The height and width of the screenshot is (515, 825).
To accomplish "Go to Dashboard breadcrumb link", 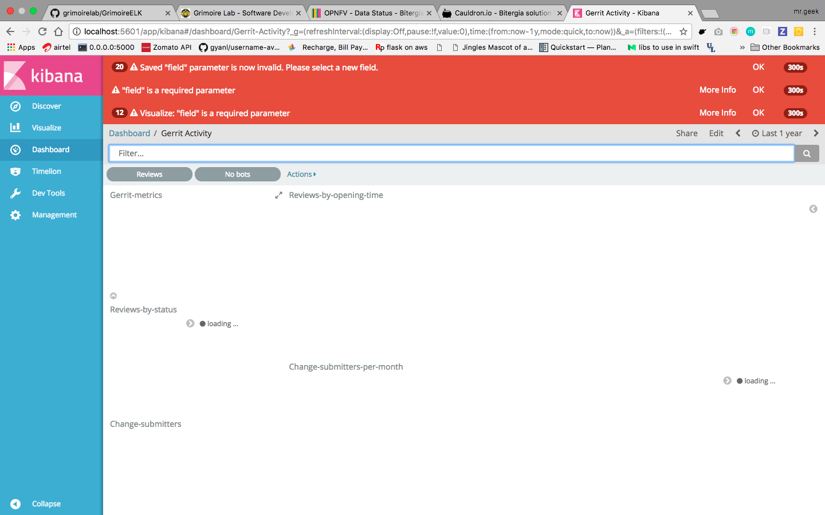I will point(129,133).
